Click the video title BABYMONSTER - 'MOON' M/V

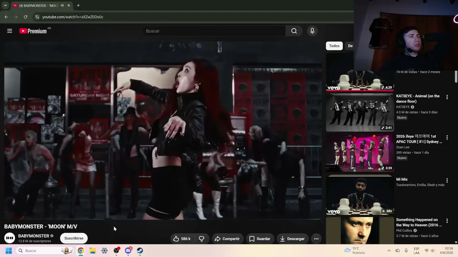pos(41,227)
